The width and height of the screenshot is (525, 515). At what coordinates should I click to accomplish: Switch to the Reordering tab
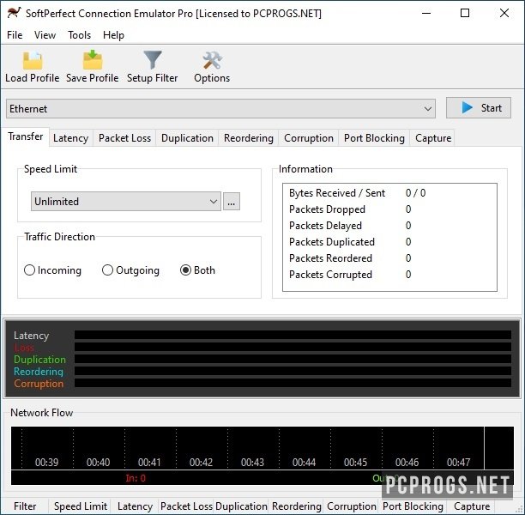click(249, 138)
